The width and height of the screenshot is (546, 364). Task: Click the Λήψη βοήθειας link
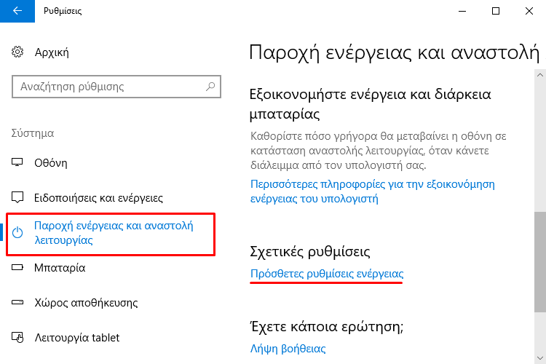tap(288, 348)
